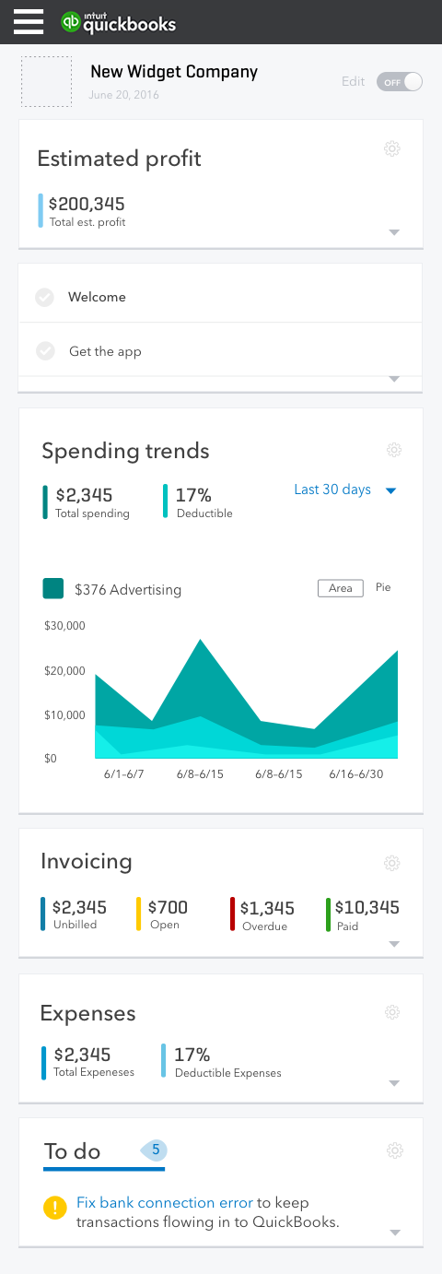The height and width of the screenshot is (1274, 442).
Task: Click the 17% Deductible Expenses value
Action: click(x=192, y=1055)
